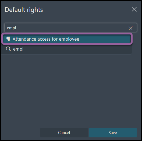Close the Default rights dialog
The width and height of the screenshot is (142, 141).
[134, 9]
